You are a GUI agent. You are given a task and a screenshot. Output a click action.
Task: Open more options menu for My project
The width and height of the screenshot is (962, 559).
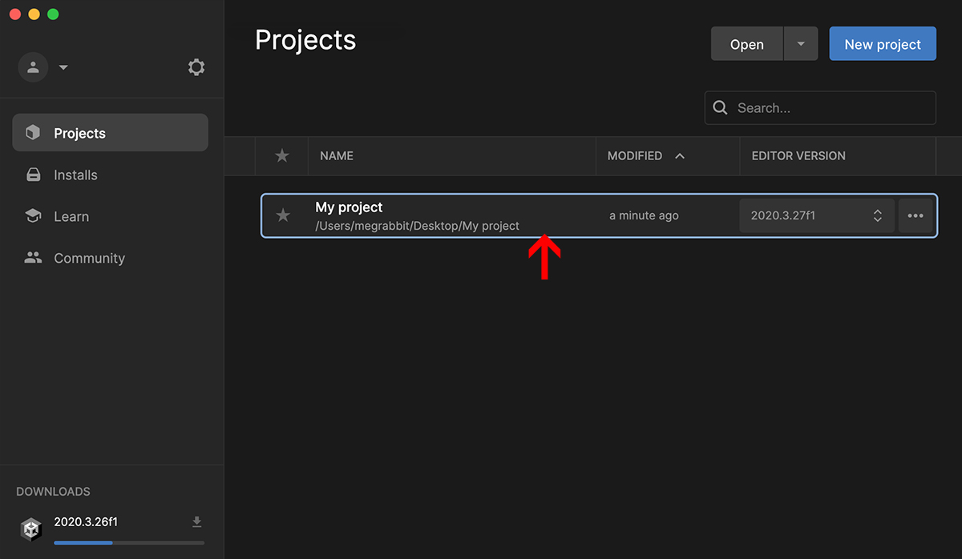(916, 215)
